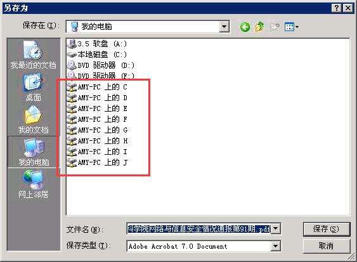Click the 取消 button
Image resolution: width=357 pixels, height=262 pixels.
tap(327, 246)
